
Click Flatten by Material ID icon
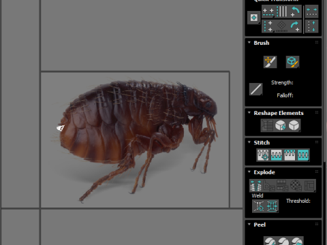[296, 185]
